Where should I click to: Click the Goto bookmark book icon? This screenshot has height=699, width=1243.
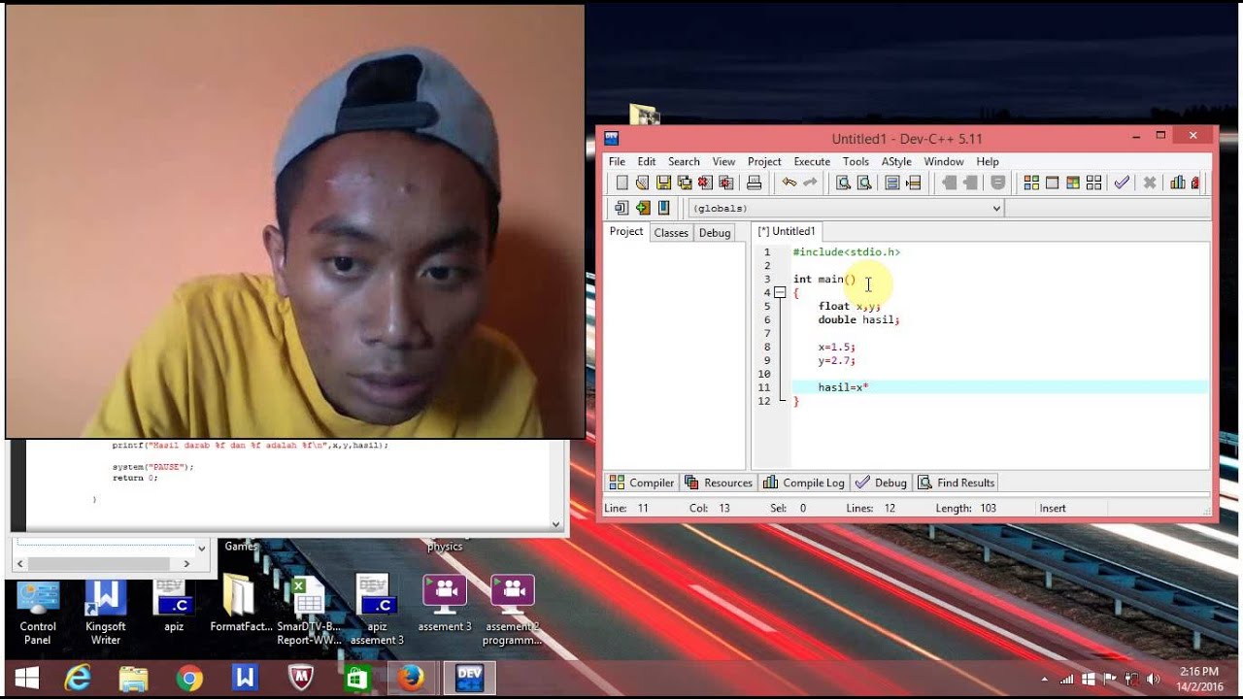pos(663,208)
